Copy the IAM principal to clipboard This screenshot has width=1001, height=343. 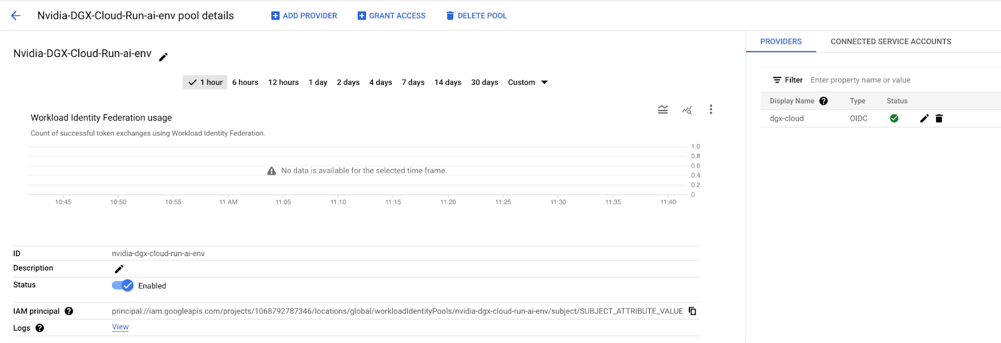pyautogui.click(x=692, y=311)
